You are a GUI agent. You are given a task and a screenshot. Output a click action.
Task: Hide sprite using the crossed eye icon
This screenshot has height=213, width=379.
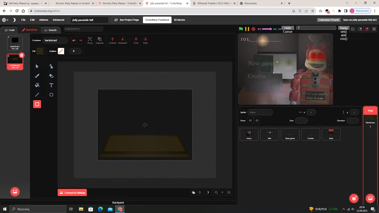(257, 120)
